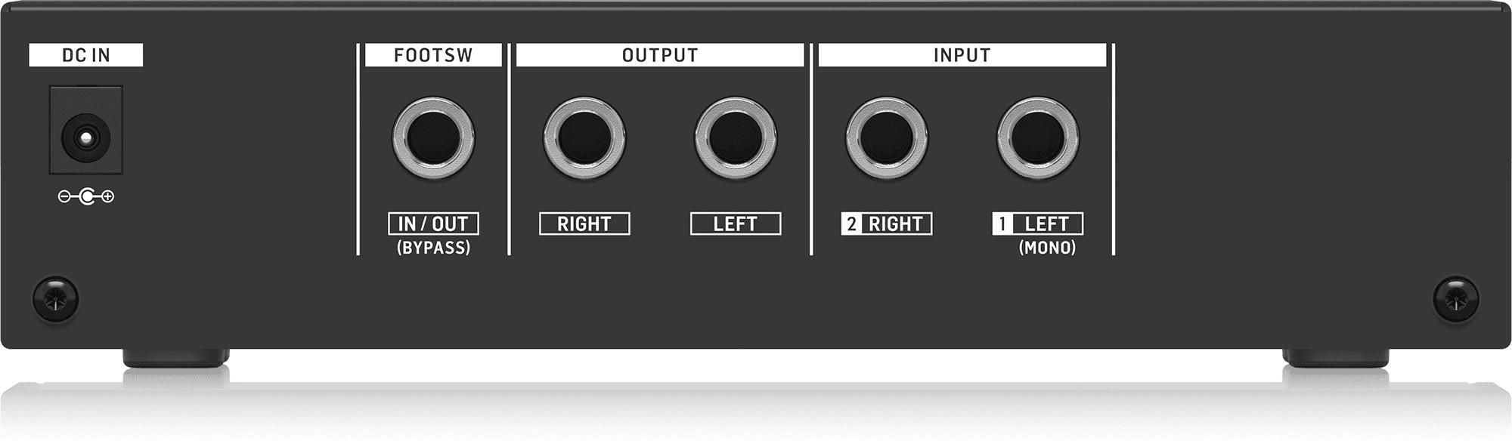This screenshot has width=1512, height=441.
Task: Click the bottom-right chassis screw
Action: [x=1456, y=299]
